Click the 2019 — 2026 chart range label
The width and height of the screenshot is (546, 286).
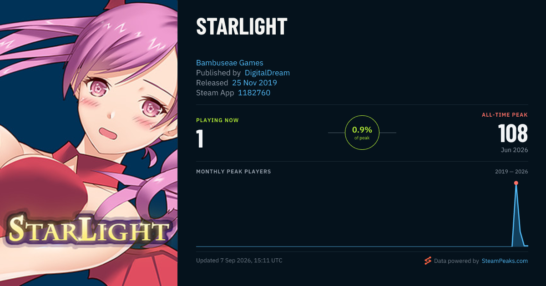(x=511, y=172)
